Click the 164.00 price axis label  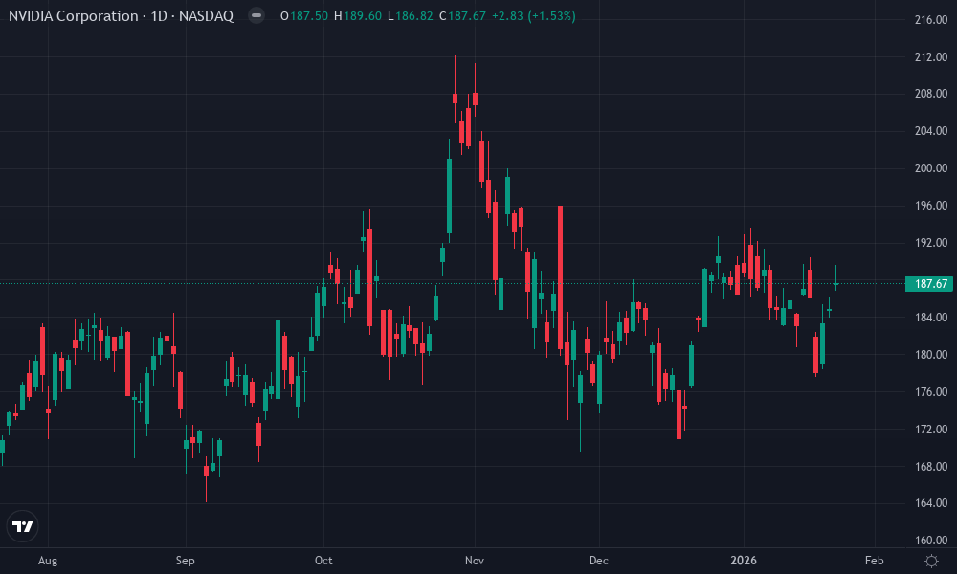click(x=931, y=502)
